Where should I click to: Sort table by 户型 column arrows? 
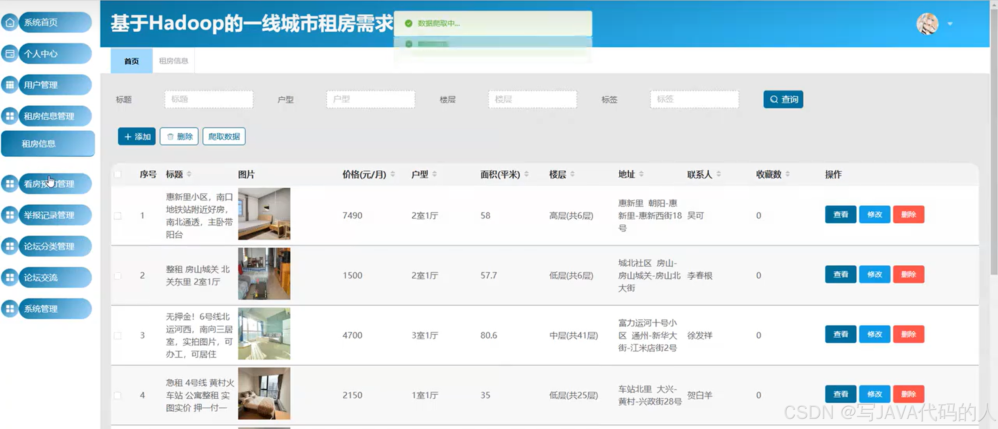click(434, 174)
